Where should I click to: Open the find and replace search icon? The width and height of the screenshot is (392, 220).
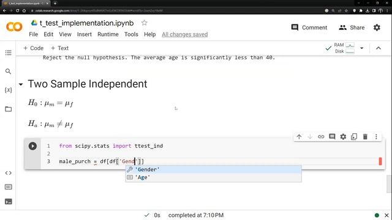8,71
